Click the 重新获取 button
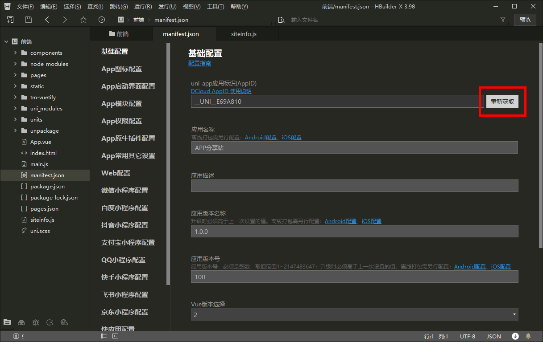Image resolution: width=543 pixels, height=342 pixels. 502,102
